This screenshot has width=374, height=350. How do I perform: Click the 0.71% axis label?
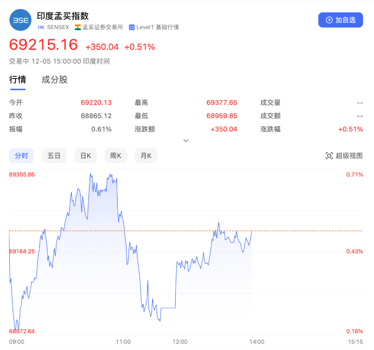point(354,174)
